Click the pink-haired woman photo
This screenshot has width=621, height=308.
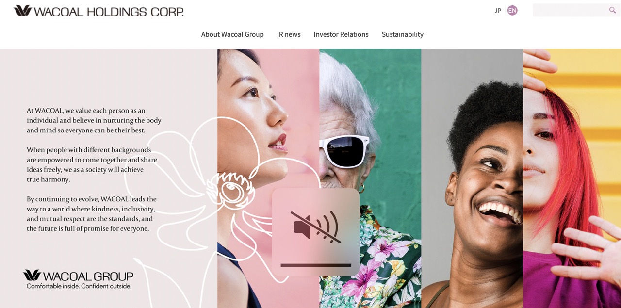[x=572, y=178]
